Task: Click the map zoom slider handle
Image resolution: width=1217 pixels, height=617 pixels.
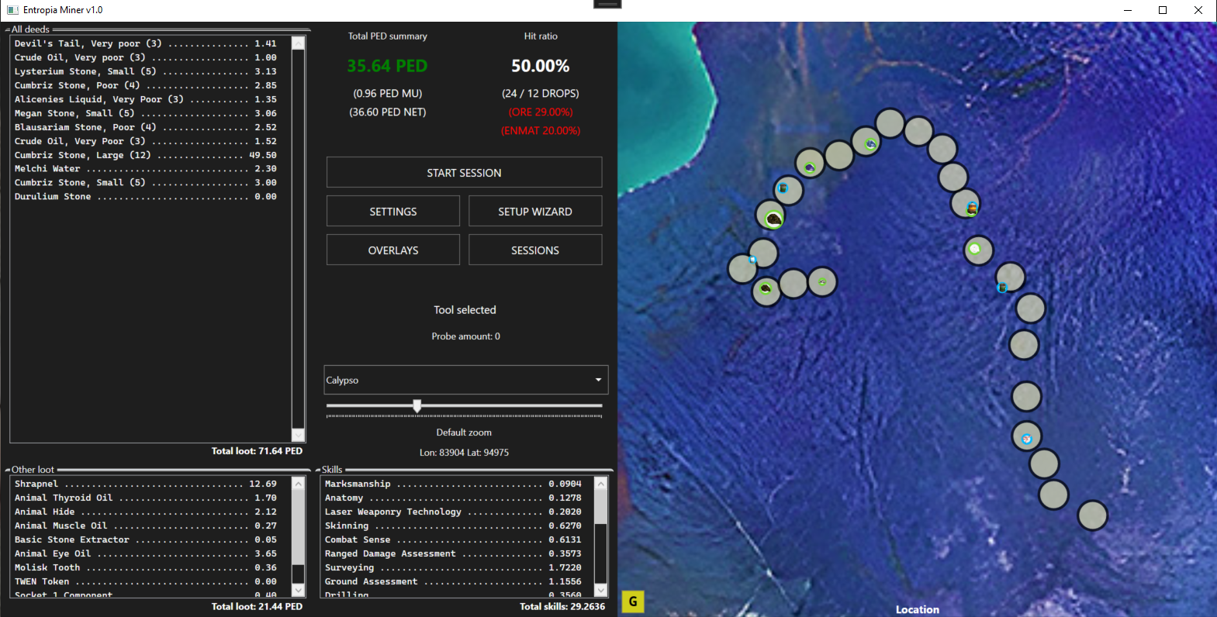Action: point(417,405)
